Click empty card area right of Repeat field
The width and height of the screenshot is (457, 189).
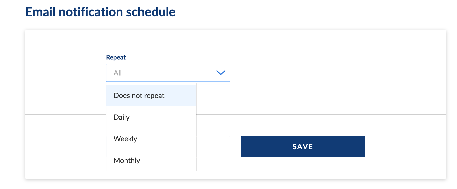[337, 73]
